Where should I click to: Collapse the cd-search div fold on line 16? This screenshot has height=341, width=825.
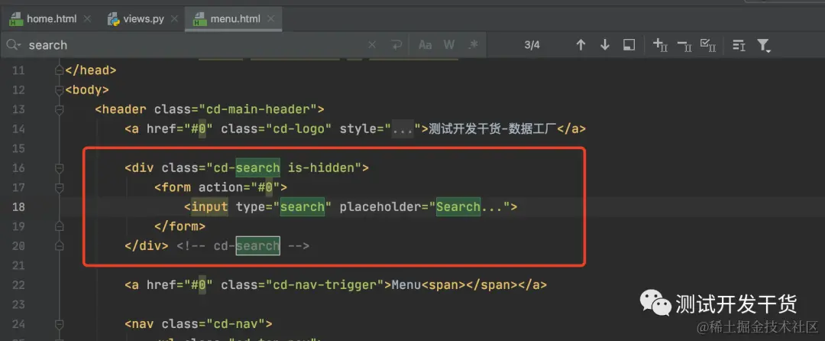point(59,168)
